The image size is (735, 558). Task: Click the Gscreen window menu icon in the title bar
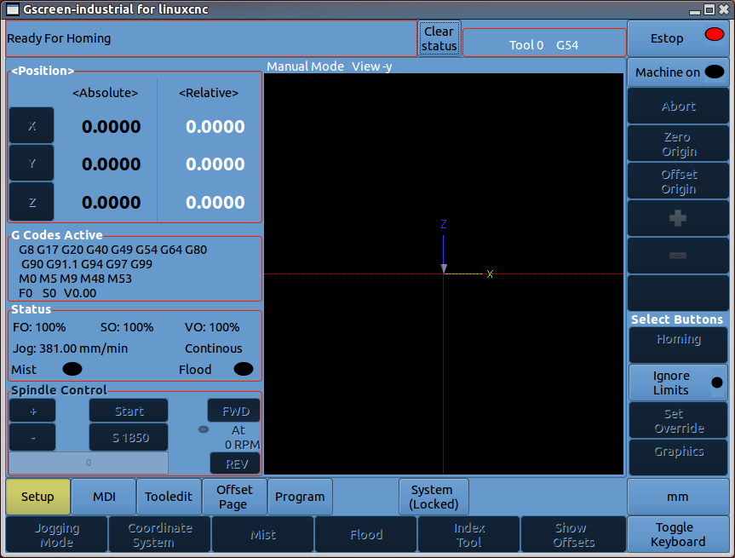click(13, 9)
